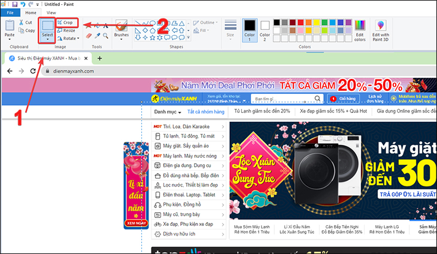
Task: Open the shape Outline dropdown
Action: point(205,23)
